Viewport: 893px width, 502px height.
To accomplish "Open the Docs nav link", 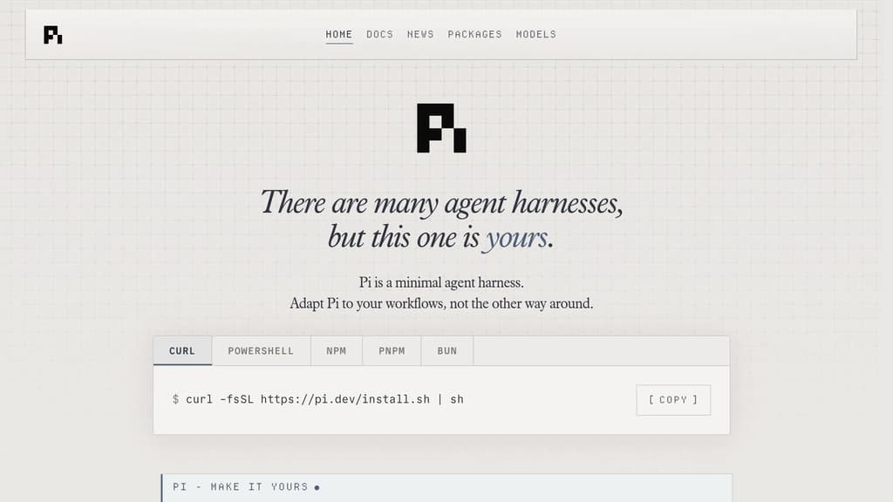I will (379, 34).
